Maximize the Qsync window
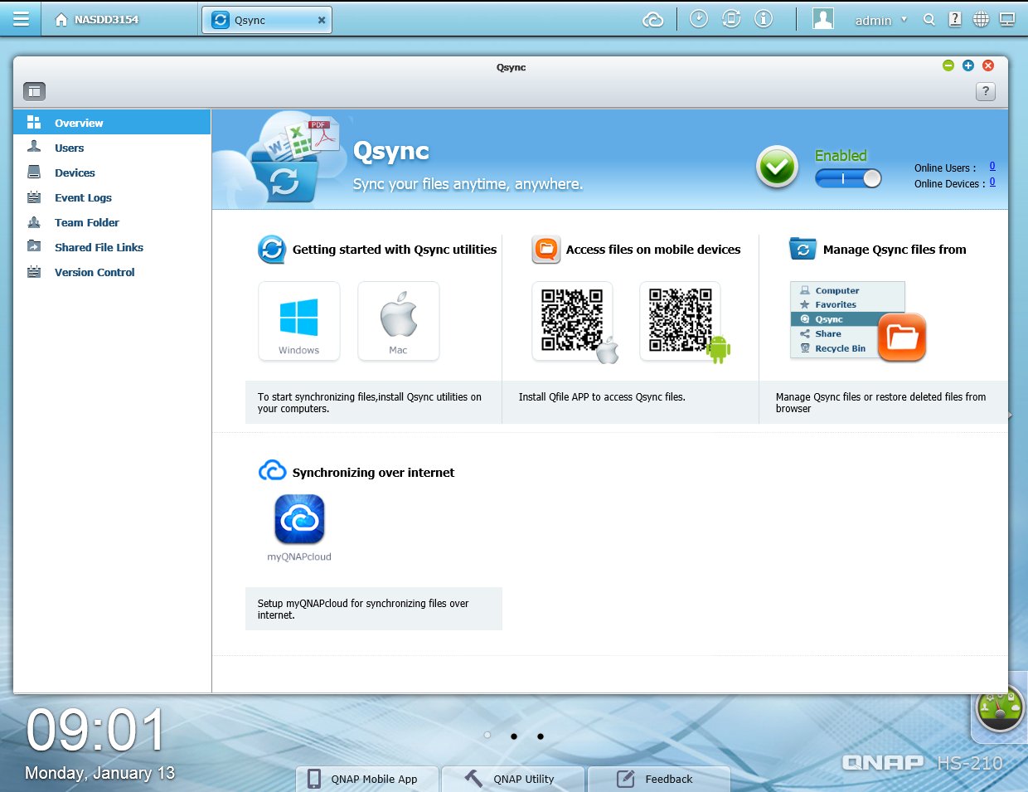The width and height of the screenshot is (1028, 792). click(968, 66)
